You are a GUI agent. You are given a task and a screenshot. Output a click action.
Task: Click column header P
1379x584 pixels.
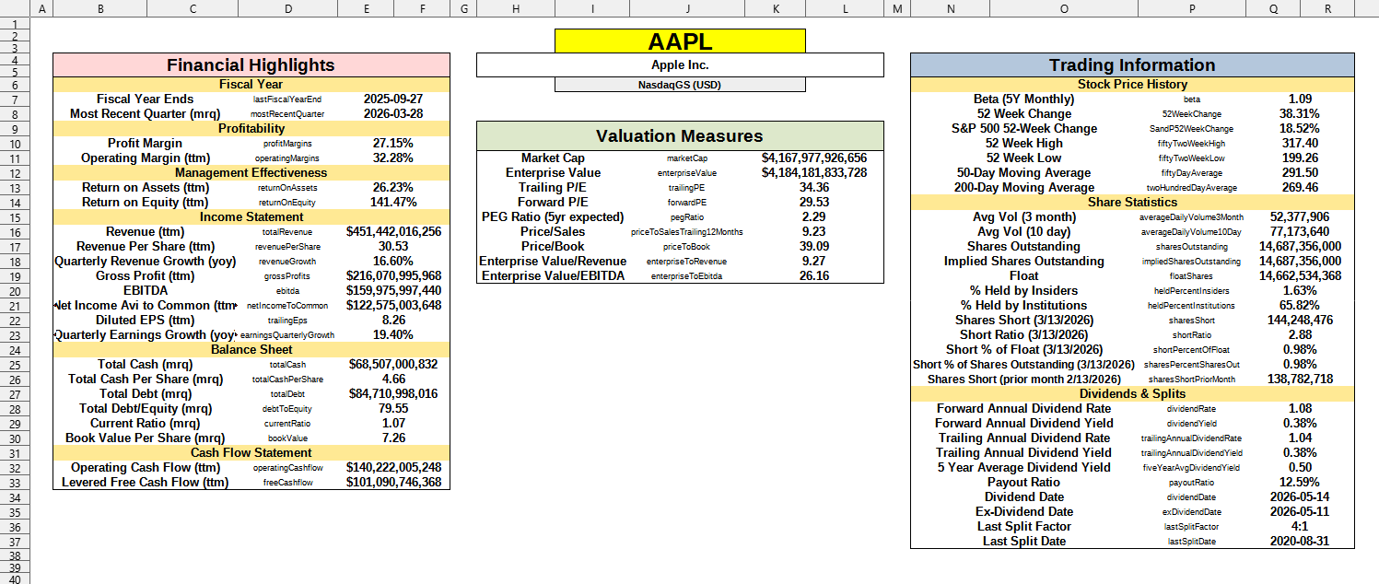tap(1192, 8)
